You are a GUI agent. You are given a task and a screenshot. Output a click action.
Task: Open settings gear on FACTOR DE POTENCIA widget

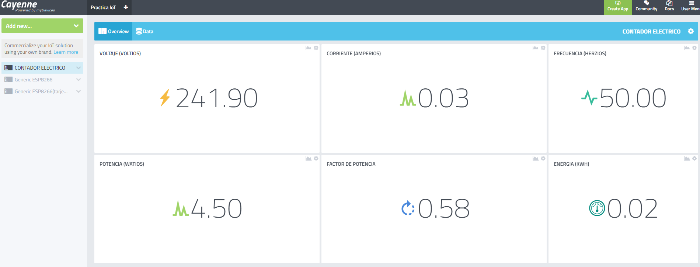[x=543, y=159]
